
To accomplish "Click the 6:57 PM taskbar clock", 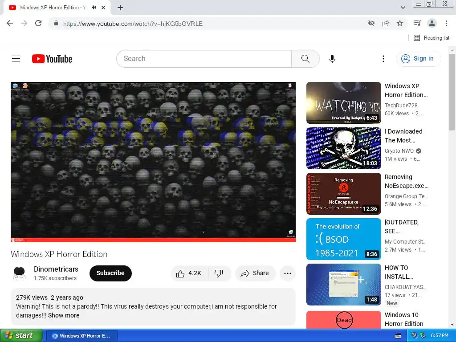I will click(x=440, y=336).
